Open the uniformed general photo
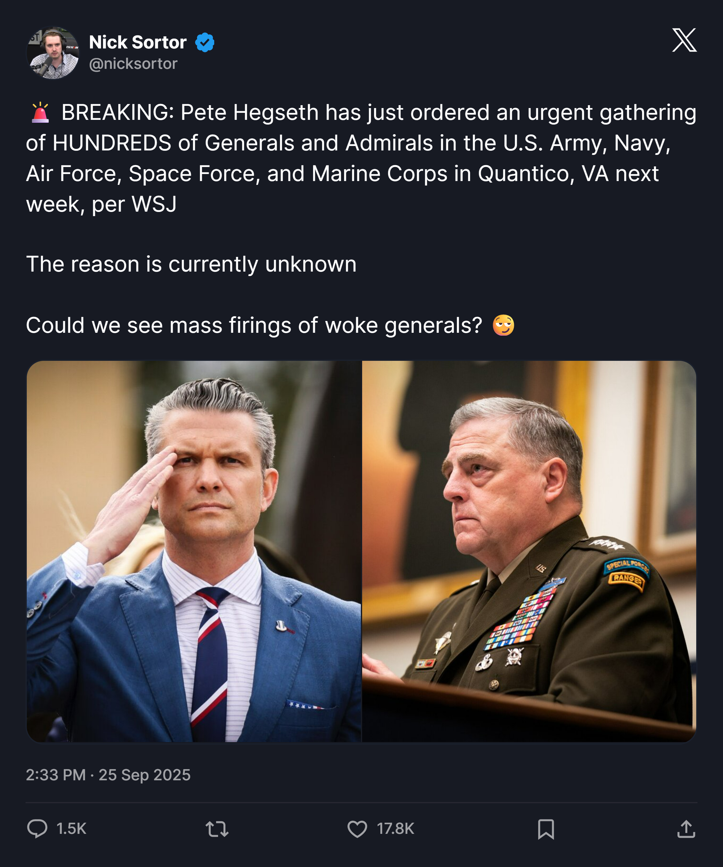The height and width of the screenshot is (867, 723). coord(529,551)
